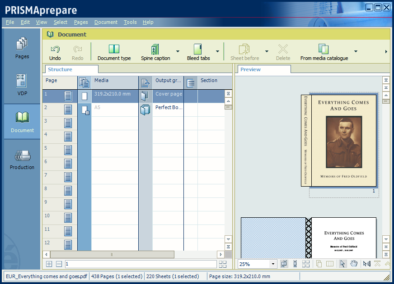
Task: Click the Undo toolbar button
Action: pyautogui.click(x=55, y=52)
